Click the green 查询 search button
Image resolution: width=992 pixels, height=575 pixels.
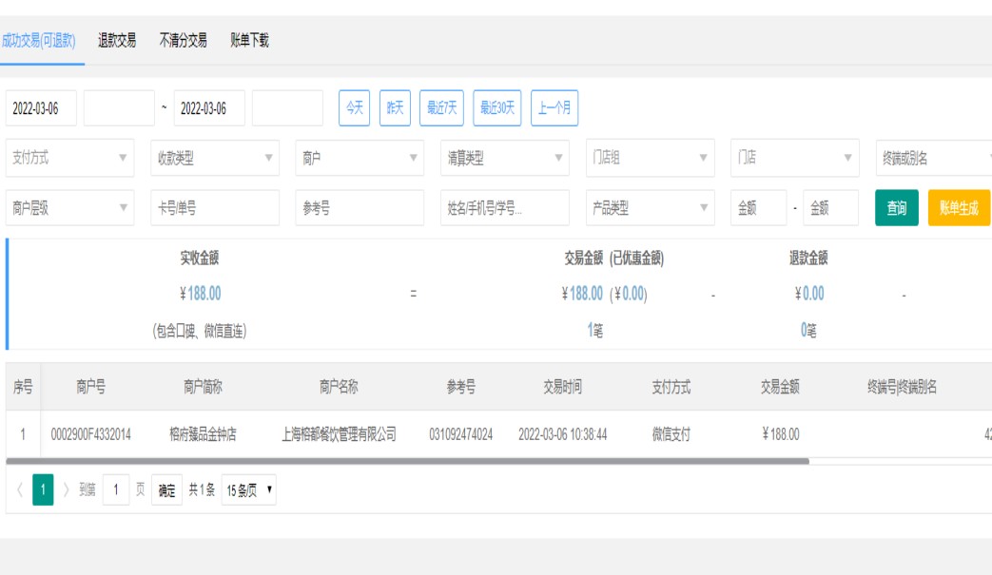tap(896, 208)
